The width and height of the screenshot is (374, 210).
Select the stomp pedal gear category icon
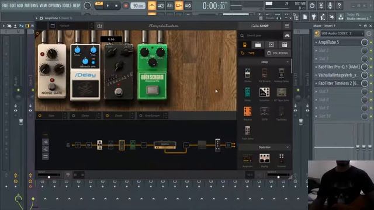pos(244,45)
